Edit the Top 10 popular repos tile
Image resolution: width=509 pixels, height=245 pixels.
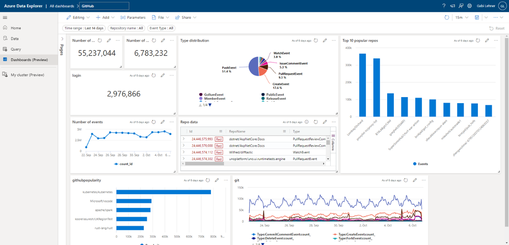click(487, 41)
